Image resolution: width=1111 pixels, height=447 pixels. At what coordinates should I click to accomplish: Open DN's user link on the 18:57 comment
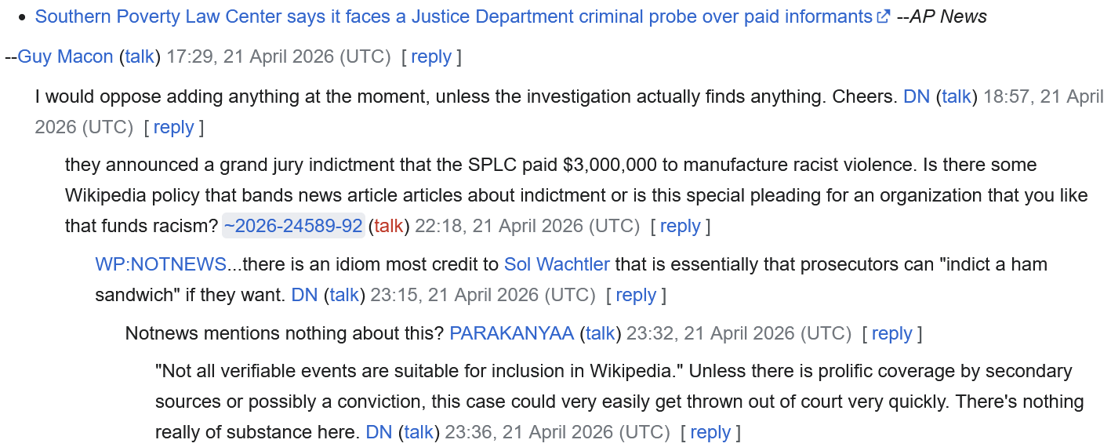[917, 96]
